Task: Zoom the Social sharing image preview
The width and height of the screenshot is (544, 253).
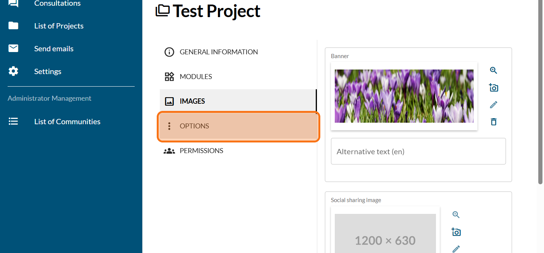Action: click(x=456, y=215)
